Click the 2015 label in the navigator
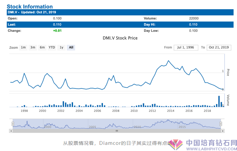This screenshot has height=151, width=237. click(x=182, y=127)
